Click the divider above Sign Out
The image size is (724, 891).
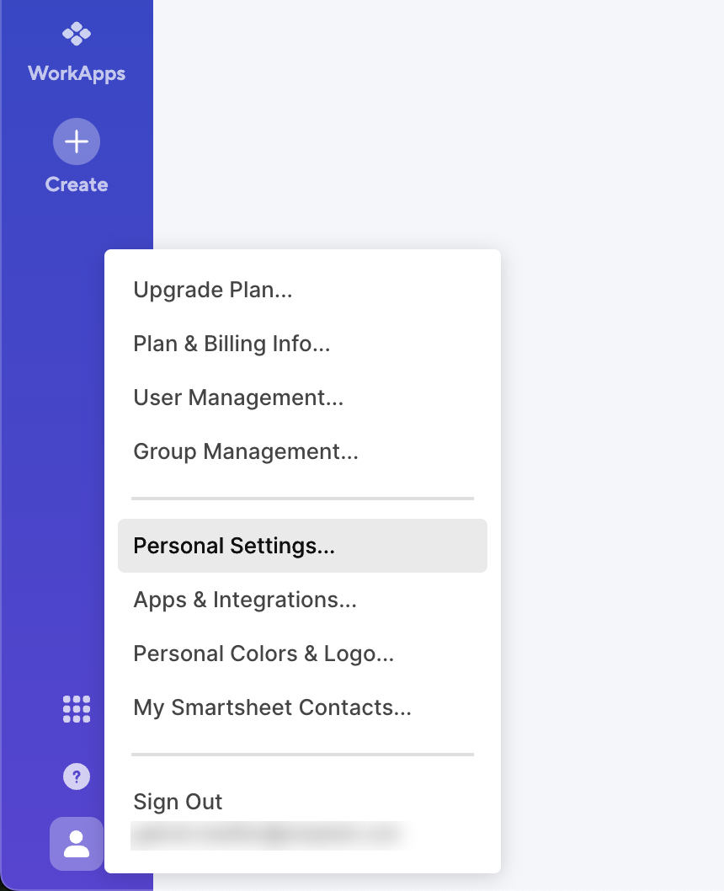click(x=302, y=755)
